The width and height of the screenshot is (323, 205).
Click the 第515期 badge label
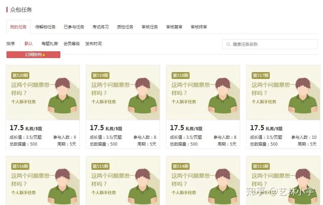100,166
